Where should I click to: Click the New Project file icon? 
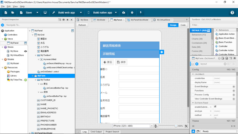[6, 13]
